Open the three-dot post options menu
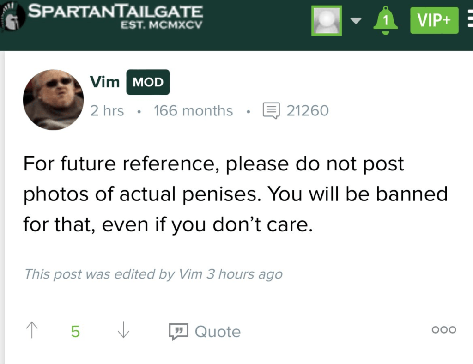This screenshot has width=473, height=364. tap(443, 330)
